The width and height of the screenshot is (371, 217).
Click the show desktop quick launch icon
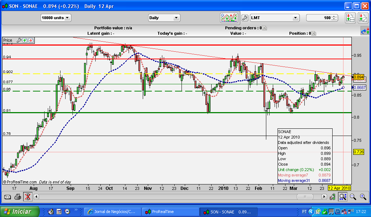(50, 212)
